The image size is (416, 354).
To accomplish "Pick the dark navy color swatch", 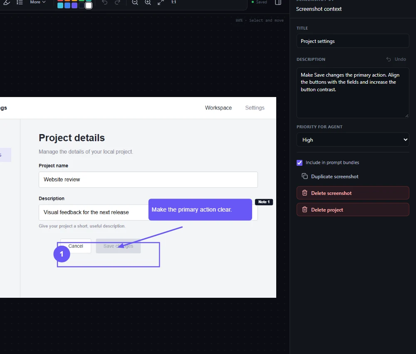I will click(x=82, y=5).
